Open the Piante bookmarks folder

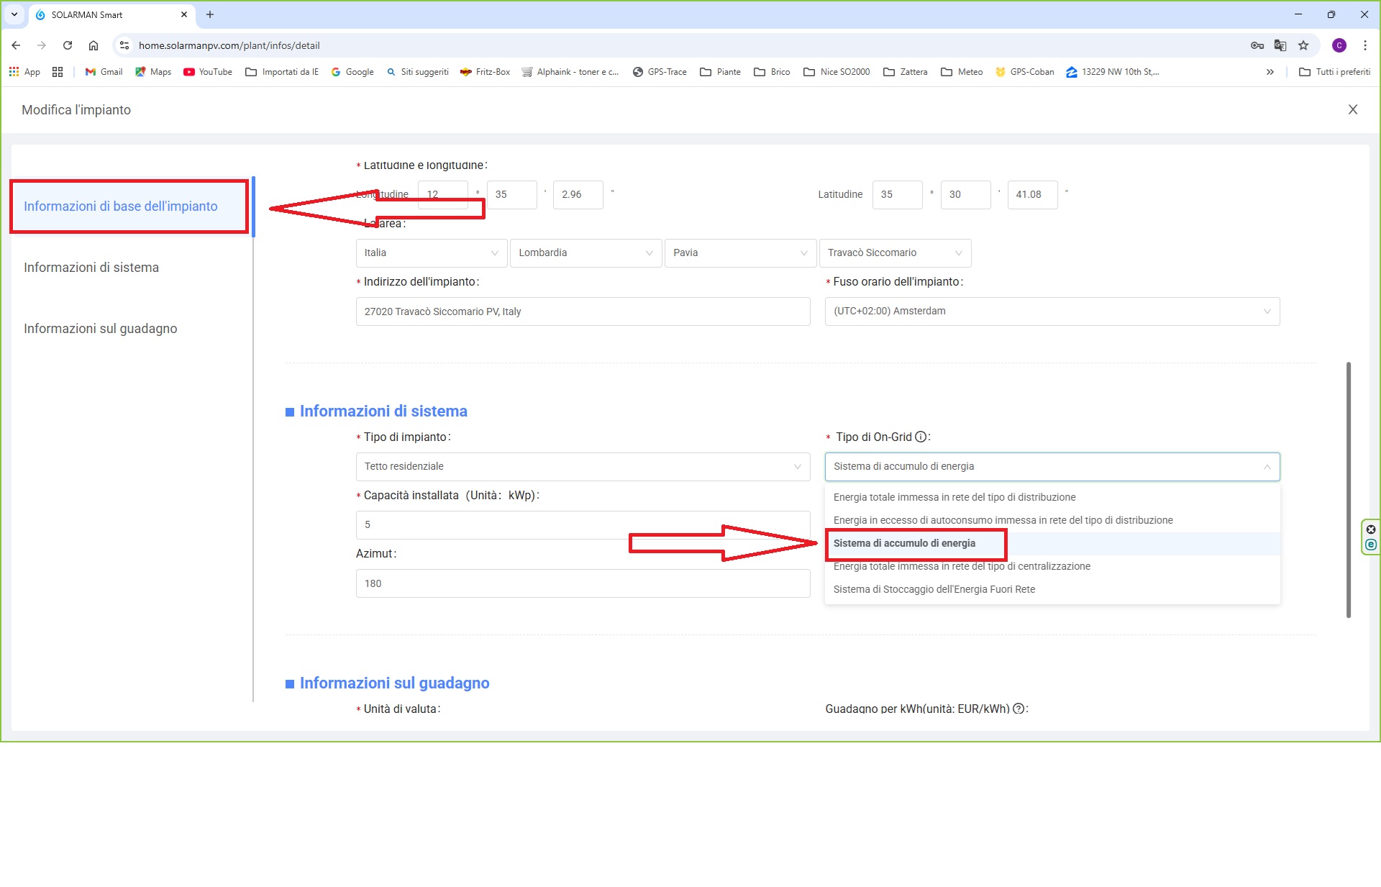(x=721, y=72)
